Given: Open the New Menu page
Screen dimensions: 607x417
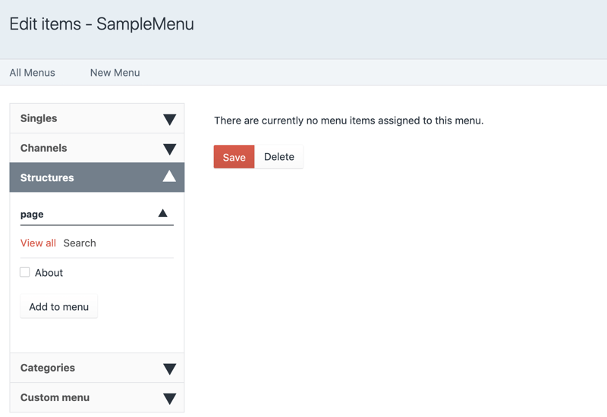Looking at the screenshot, I should click(x=115, y=73).
